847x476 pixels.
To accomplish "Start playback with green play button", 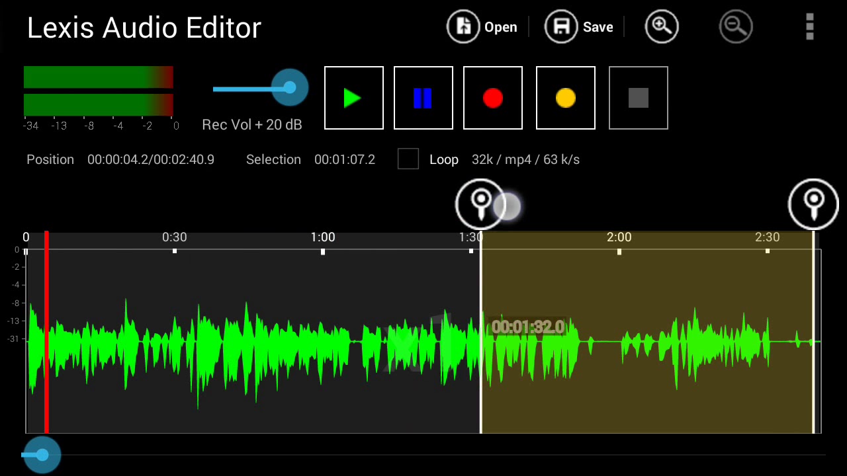I will [354, 98].
